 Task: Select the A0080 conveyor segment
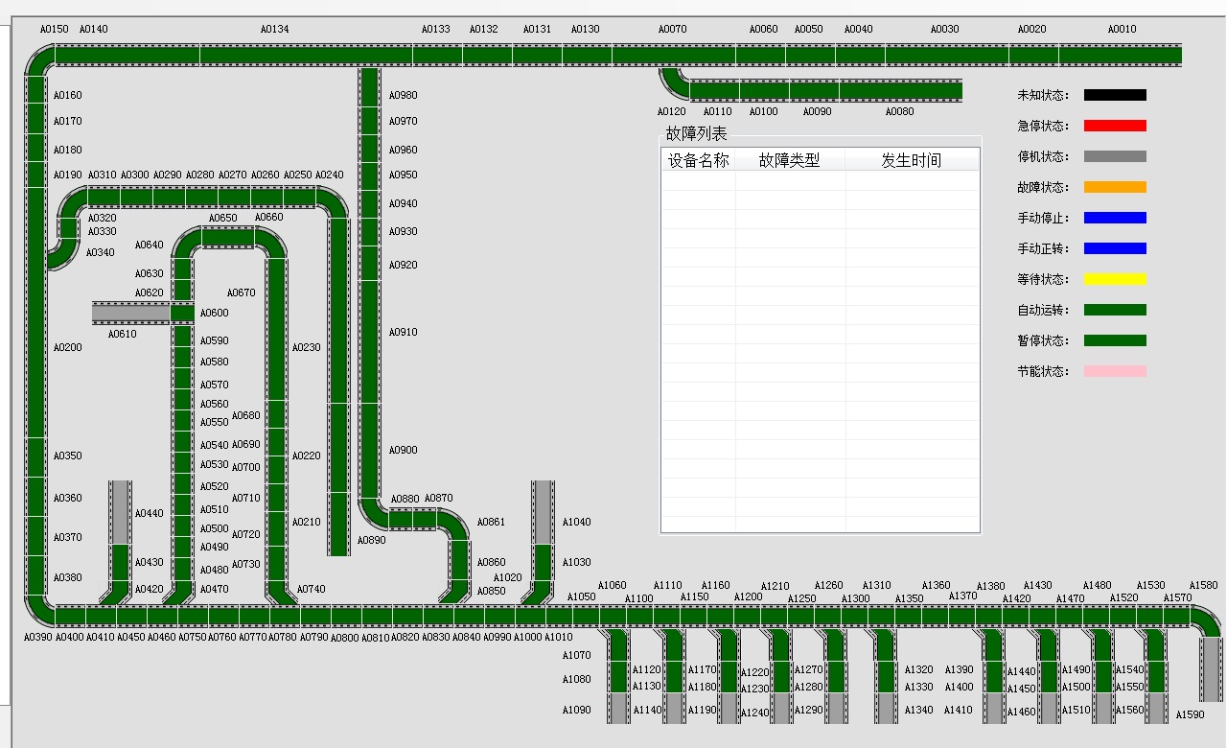pyautogui.click(x=900, y=91)
